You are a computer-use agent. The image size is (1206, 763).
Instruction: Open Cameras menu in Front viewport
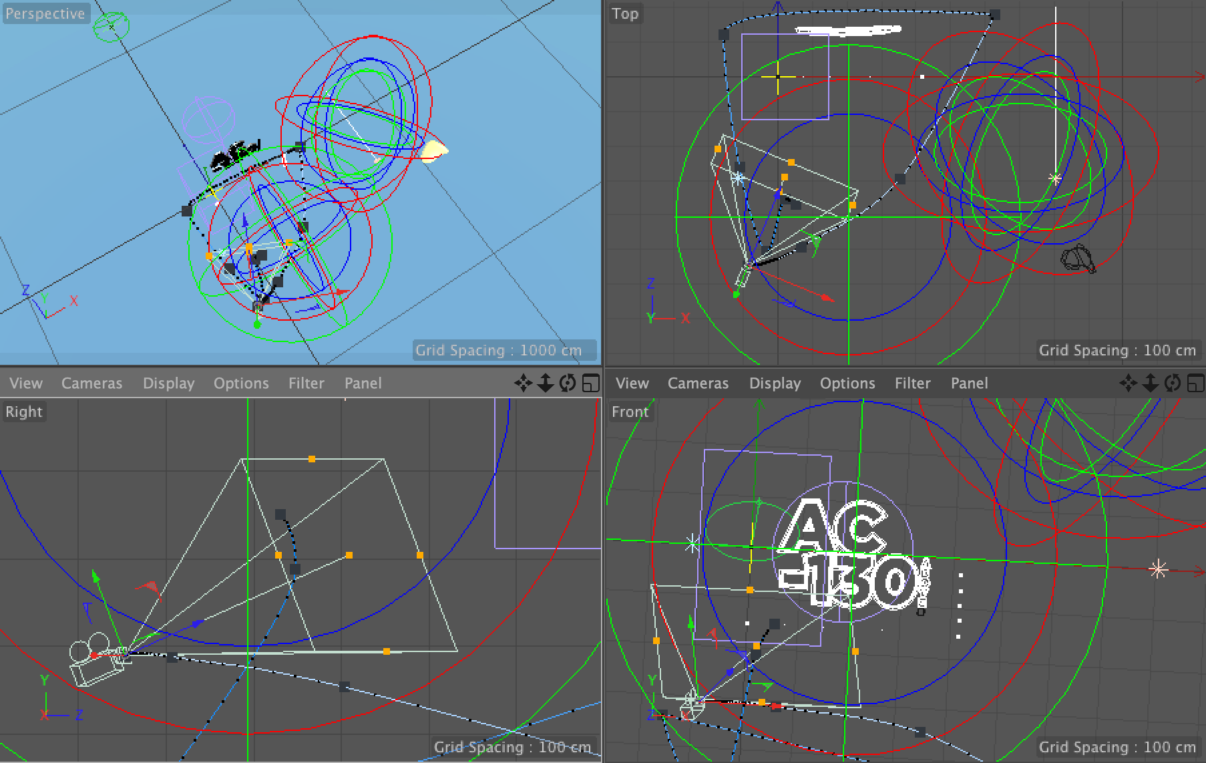[x=698, y=384]
